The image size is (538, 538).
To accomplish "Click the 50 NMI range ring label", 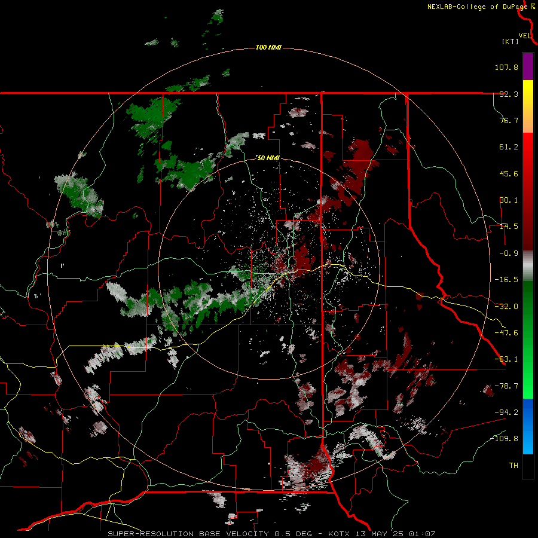I will point(268,158).
